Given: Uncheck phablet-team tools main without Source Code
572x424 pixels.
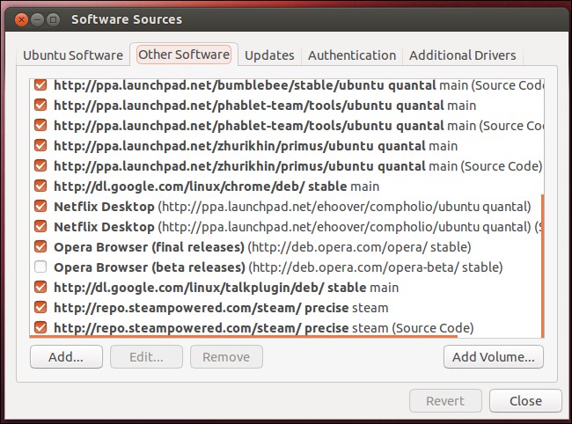Looking at the screenshot, I should (40, 106).
